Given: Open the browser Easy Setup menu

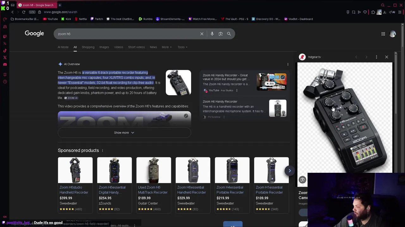Looking at the screenshot, I should [400, 12].
